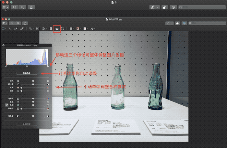Click the 对比度 contrast slider handle

(x=33, y=84)
